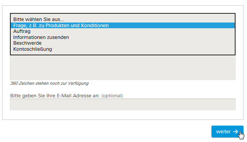
Task: Focus the E-Mail Adresse input field
Action: [x=123, y=105]
